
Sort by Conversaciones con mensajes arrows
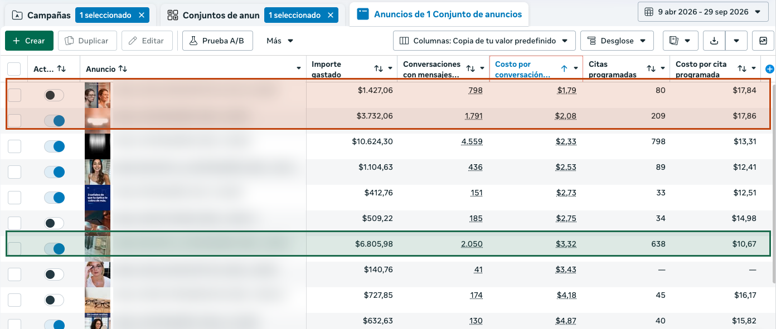pos(471,68)
